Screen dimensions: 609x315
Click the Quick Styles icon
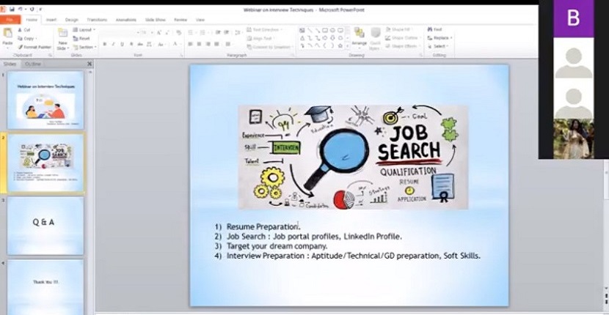375,38
